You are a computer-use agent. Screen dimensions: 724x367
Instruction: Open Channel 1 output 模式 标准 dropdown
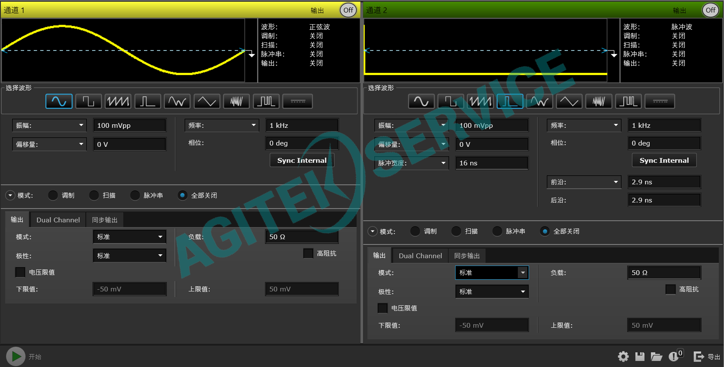coord(130,237)
